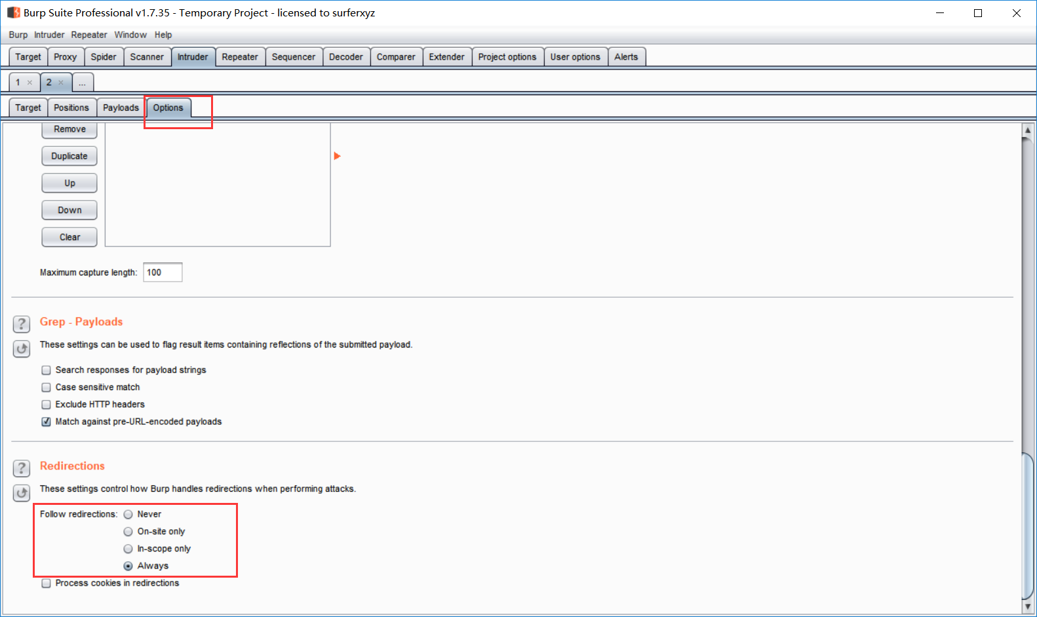
Task: Check Exclude HTTP headers option
Action: [x=46, y=405]
